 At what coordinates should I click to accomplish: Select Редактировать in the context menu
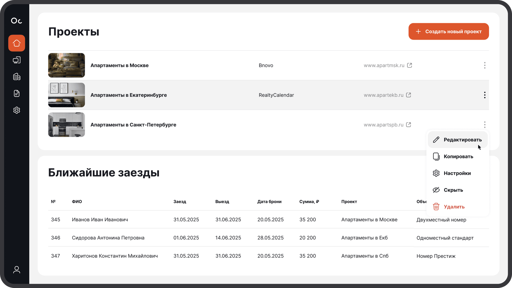tap(462, 140)
